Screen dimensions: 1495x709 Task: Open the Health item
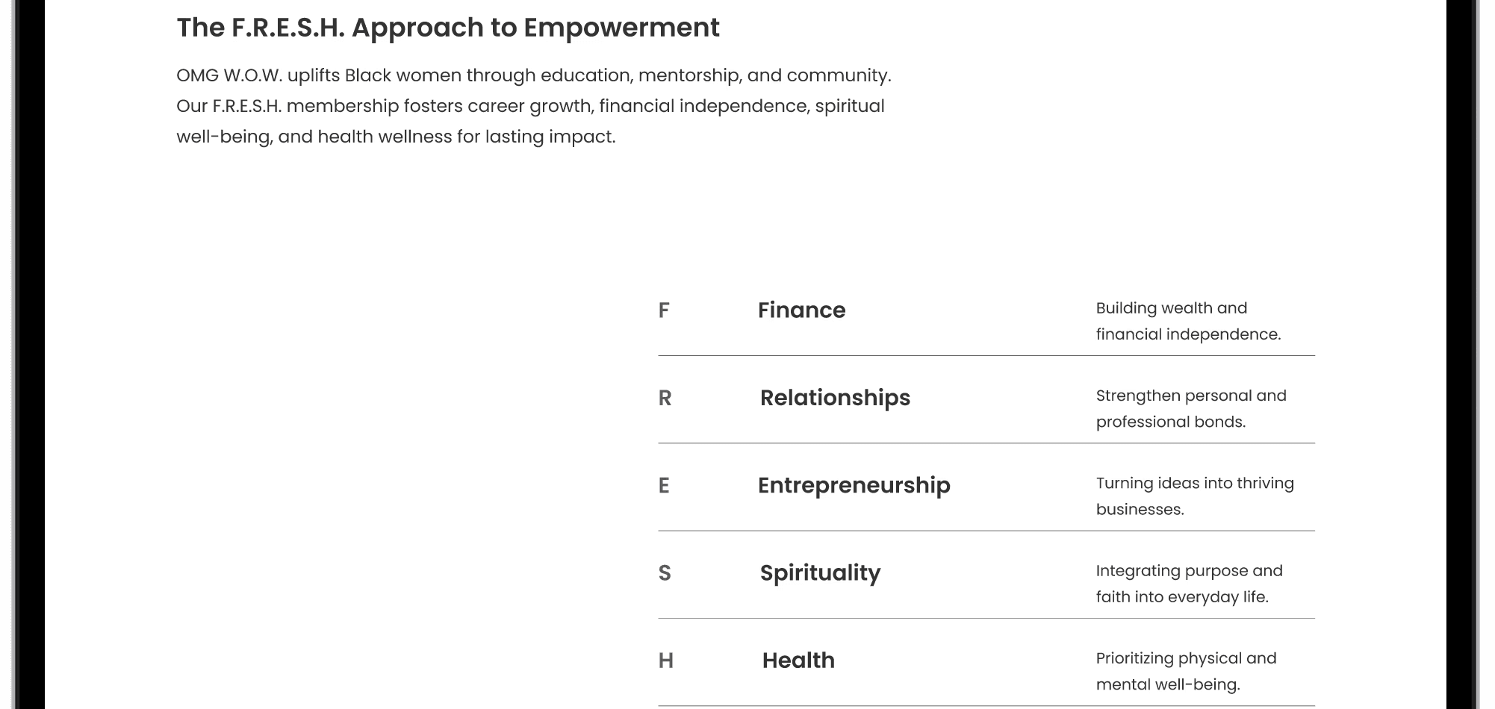798,660
